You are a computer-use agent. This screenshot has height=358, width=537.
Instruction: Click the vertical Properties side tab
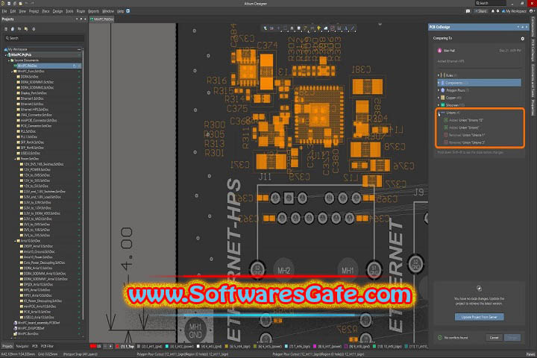click(533, 108)
